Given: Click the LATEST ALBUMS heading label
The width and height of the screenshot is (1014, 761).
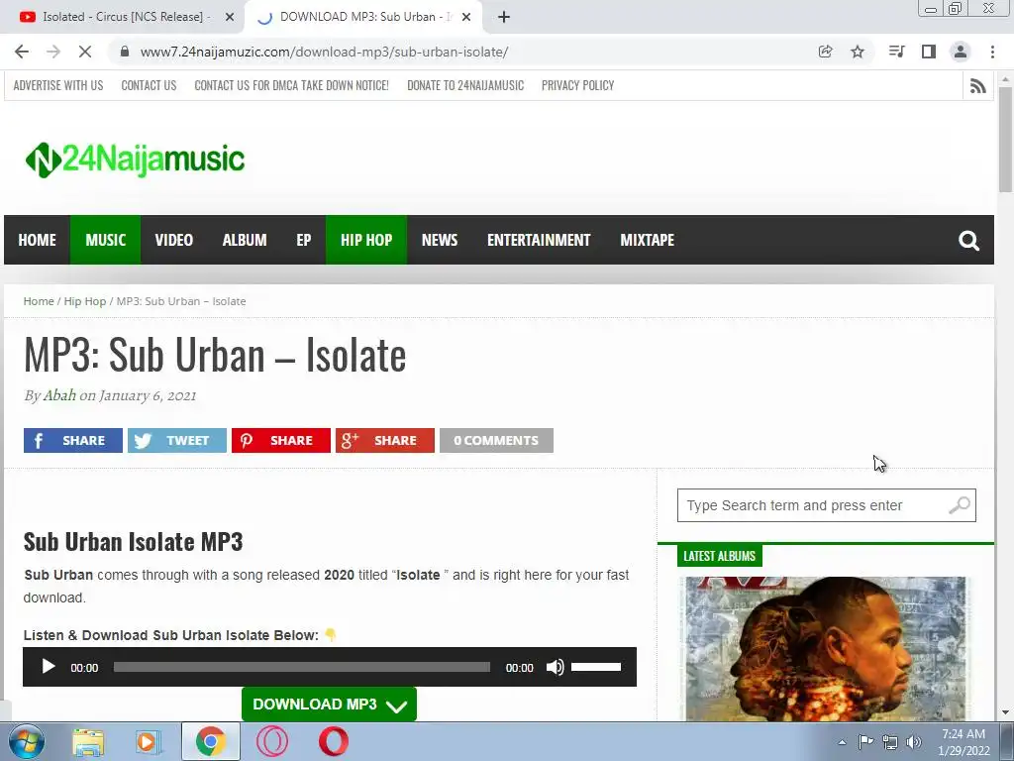Looking at the screenshot, I should click(x=719, y=556).
